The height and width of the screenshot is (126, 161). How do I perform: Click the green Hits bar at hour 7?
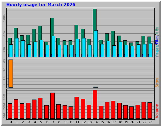click(52, 27)
